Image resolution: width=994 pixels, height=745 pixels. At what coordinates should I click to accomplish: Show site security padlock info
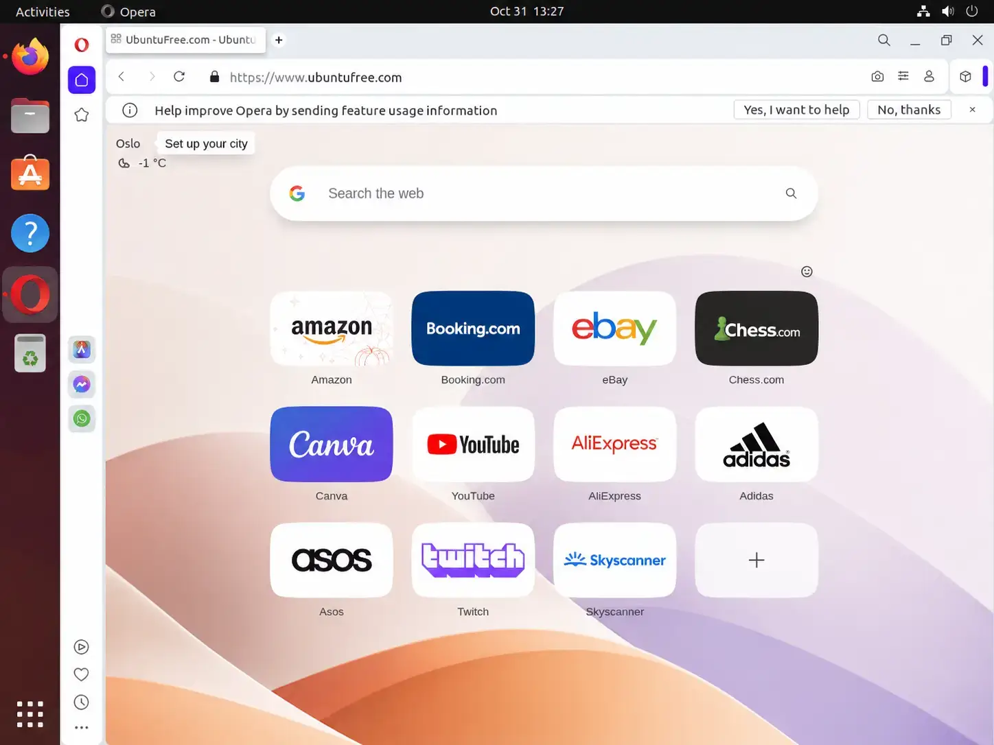click(x=214, y=77)
